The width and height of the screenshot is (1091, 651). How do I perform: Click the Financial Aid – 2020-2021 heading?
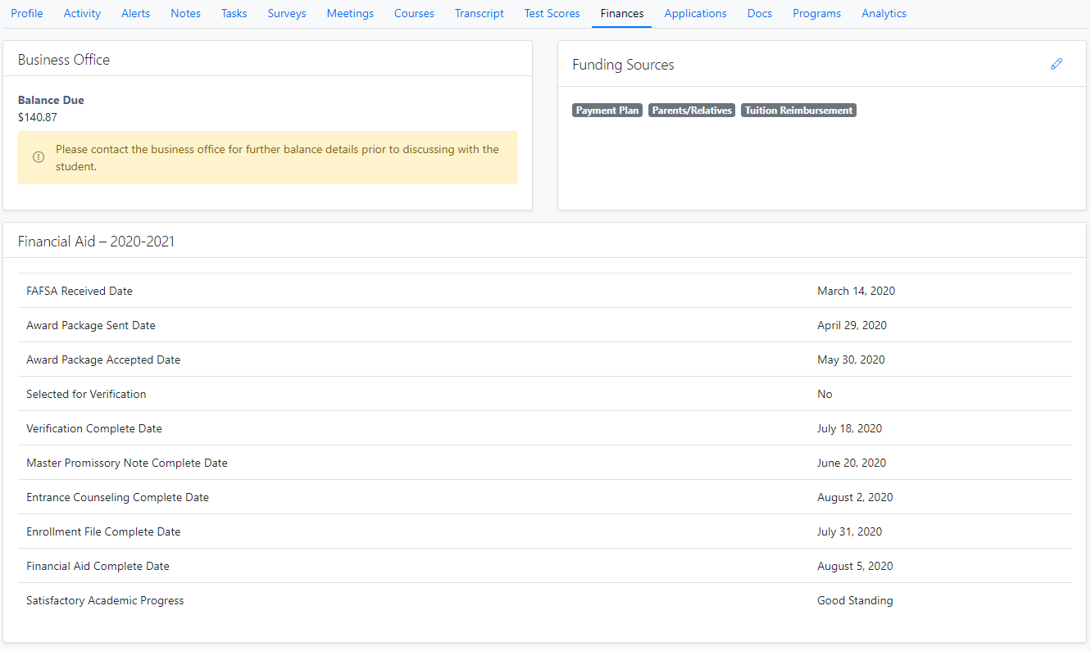click(x=96, y=242)
